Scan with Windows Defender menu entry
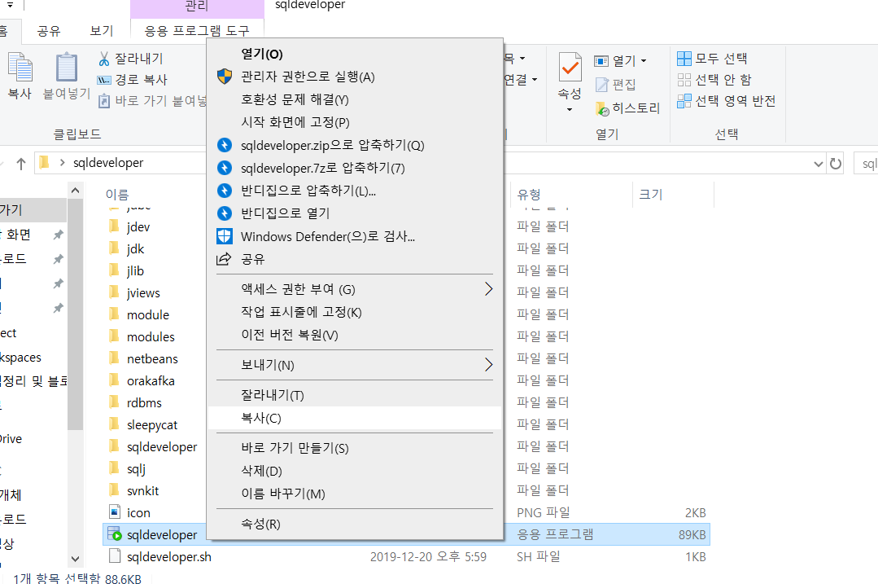 [x=355, y=236]
